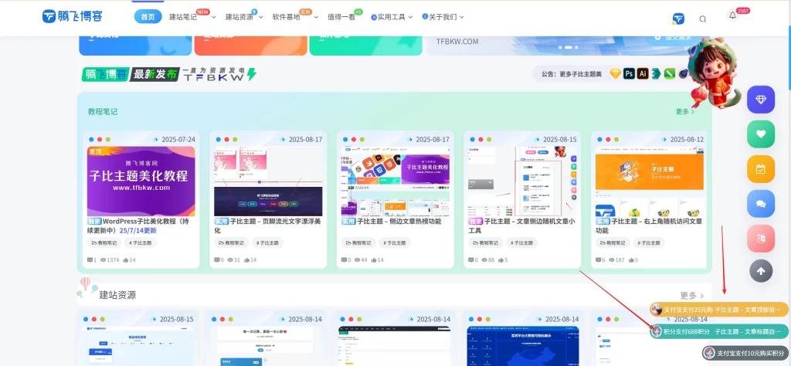Viewport: 791px width, 366px height.
Task: Open 右上角随机访问文章功能 article title
Action: click(x=649, y=225)
